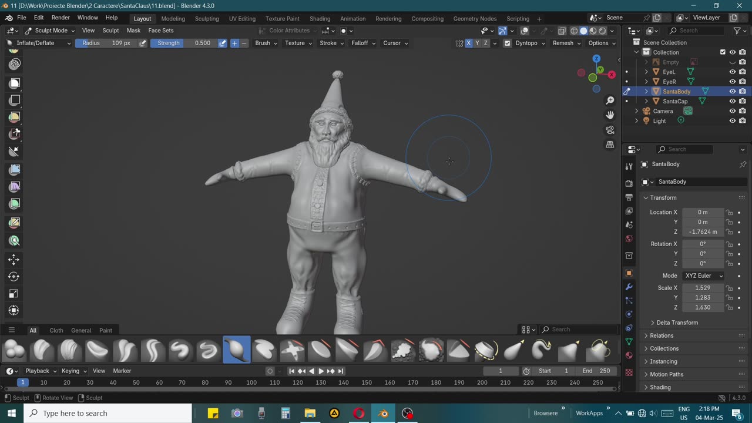Screen dimensions: 752x423
Task: Toggle visibility of the Light object
Action: (733, 120)
